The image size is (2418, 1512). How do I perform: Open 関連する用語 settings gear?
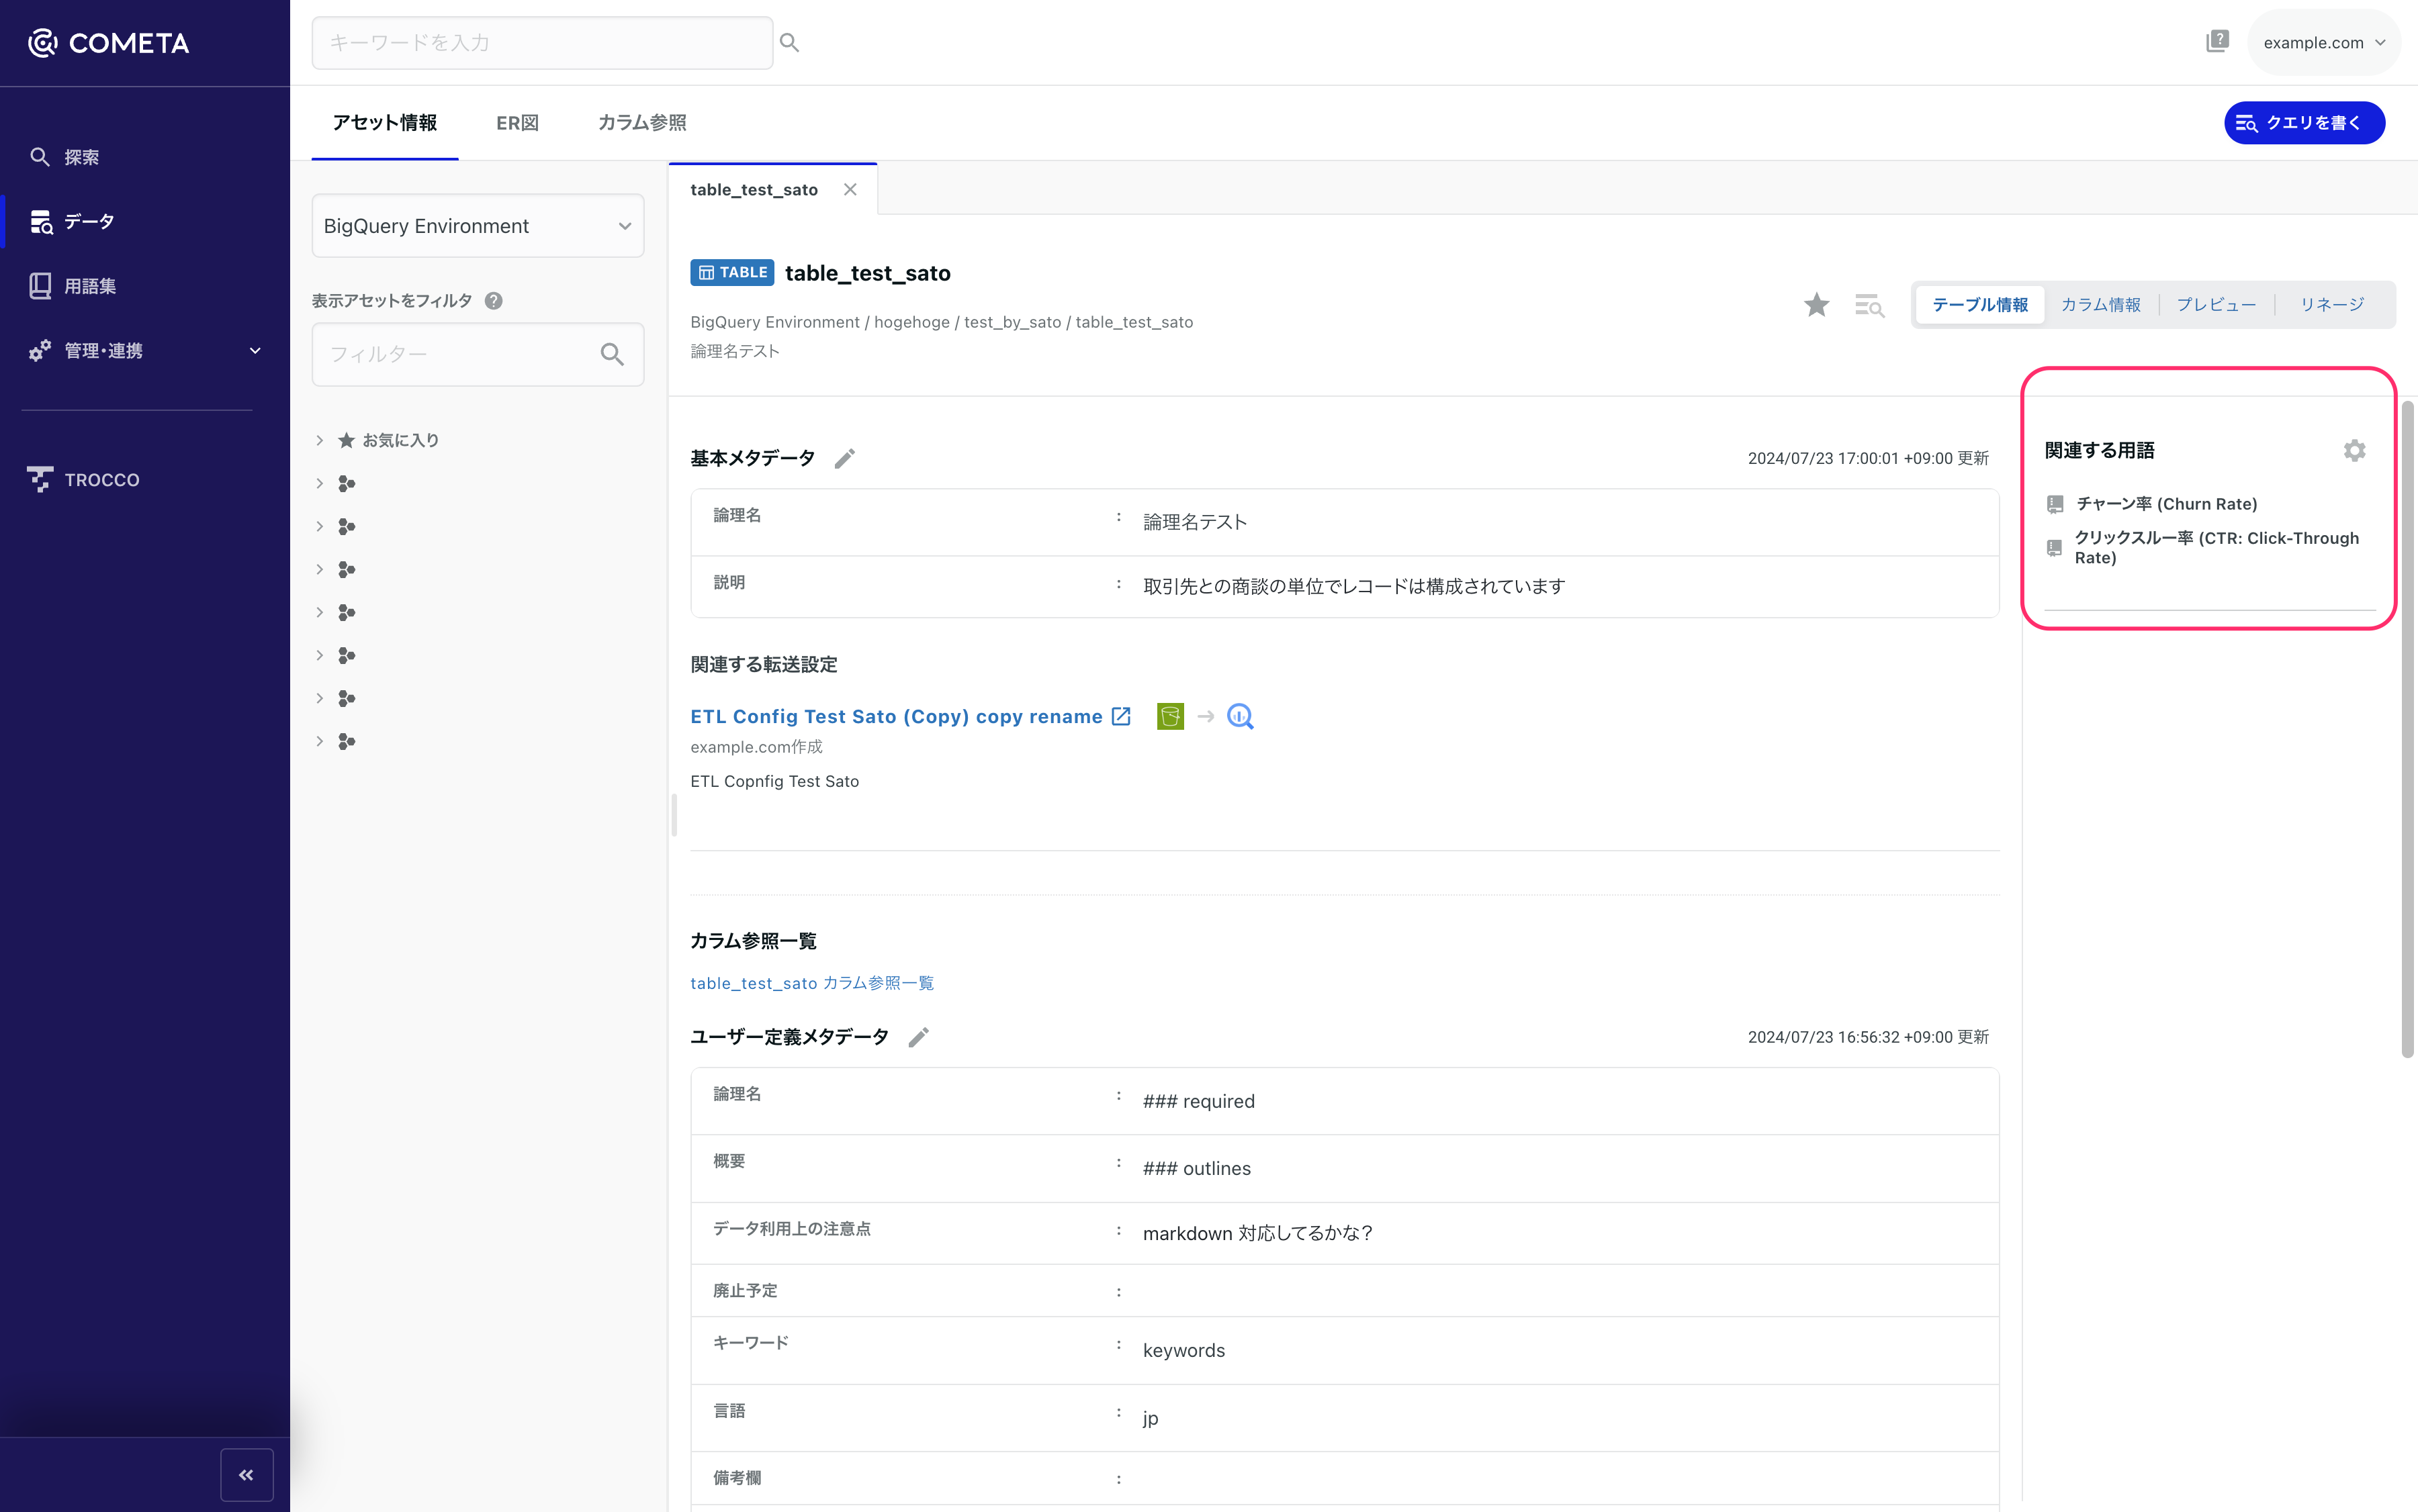click(2354, 450)
